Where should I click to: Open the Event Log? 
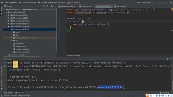tap(164, 93)
